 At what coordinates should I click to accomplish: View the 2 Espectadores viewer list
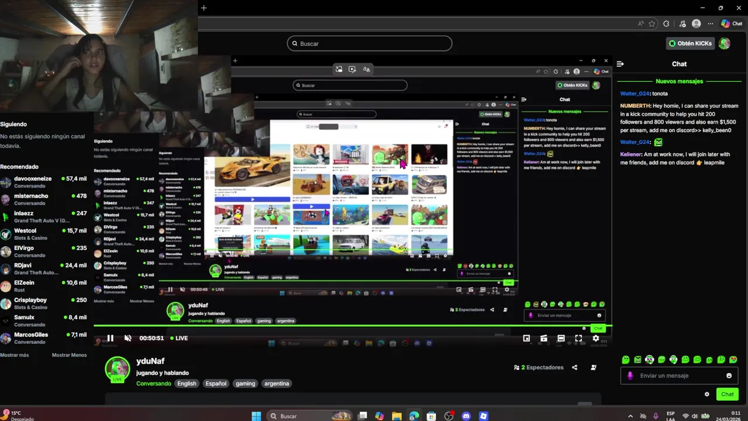(x=538, y=367)
